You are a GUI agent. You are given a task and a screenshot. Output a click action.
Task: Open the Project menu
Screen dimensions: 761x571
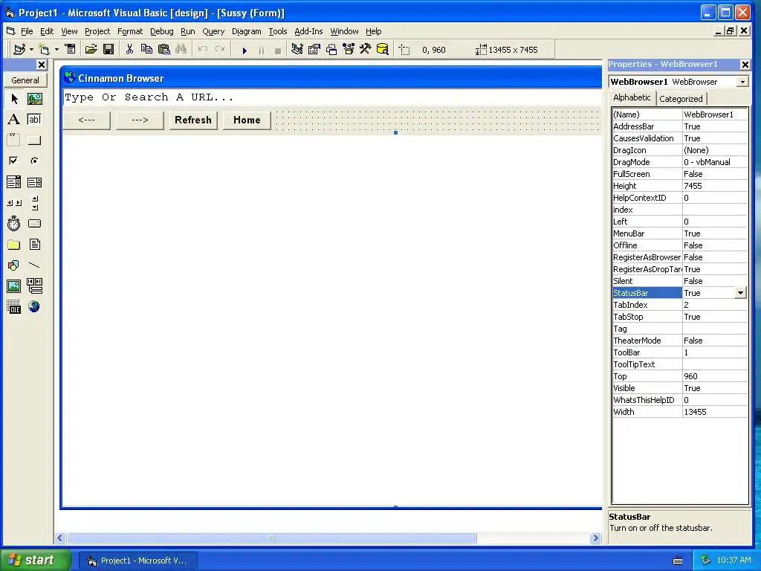click(97, 31)
